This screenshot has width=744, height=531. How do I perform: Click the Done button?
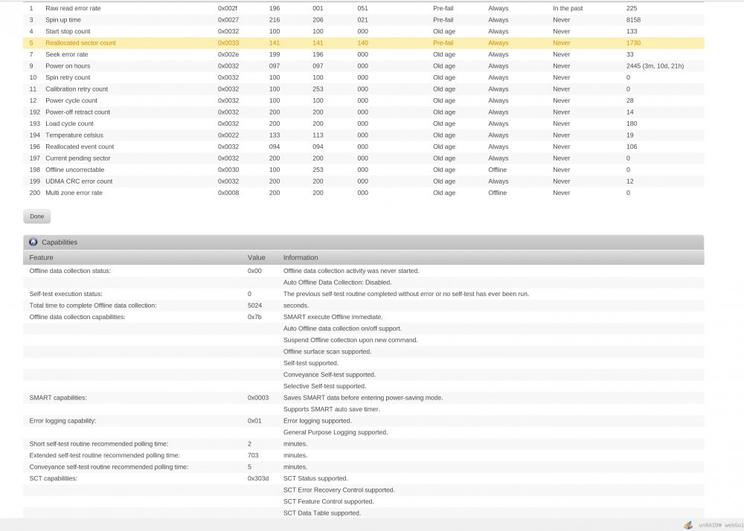pyautogui.click(x=36, y=216)
